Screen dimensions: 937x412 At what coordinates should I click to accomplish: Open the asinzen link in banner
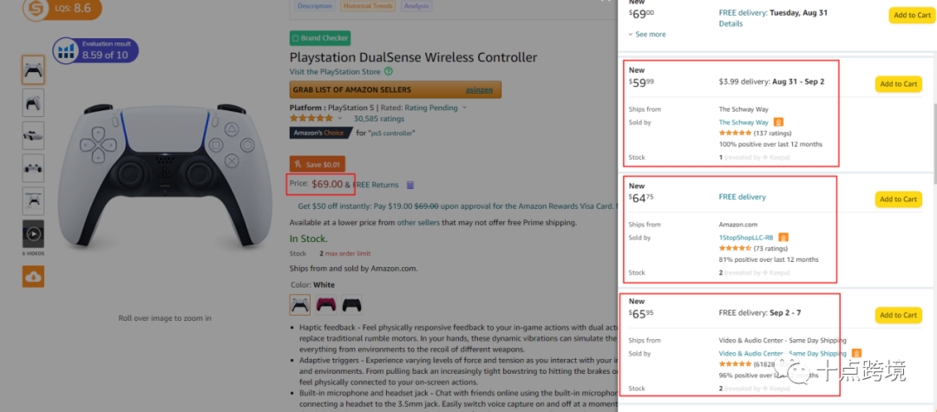(x=478, y=90)
